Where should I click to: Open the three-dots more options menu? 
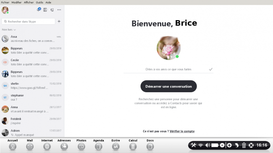[59, 10]
